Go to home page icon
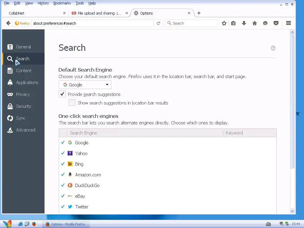 coord(254,23)
